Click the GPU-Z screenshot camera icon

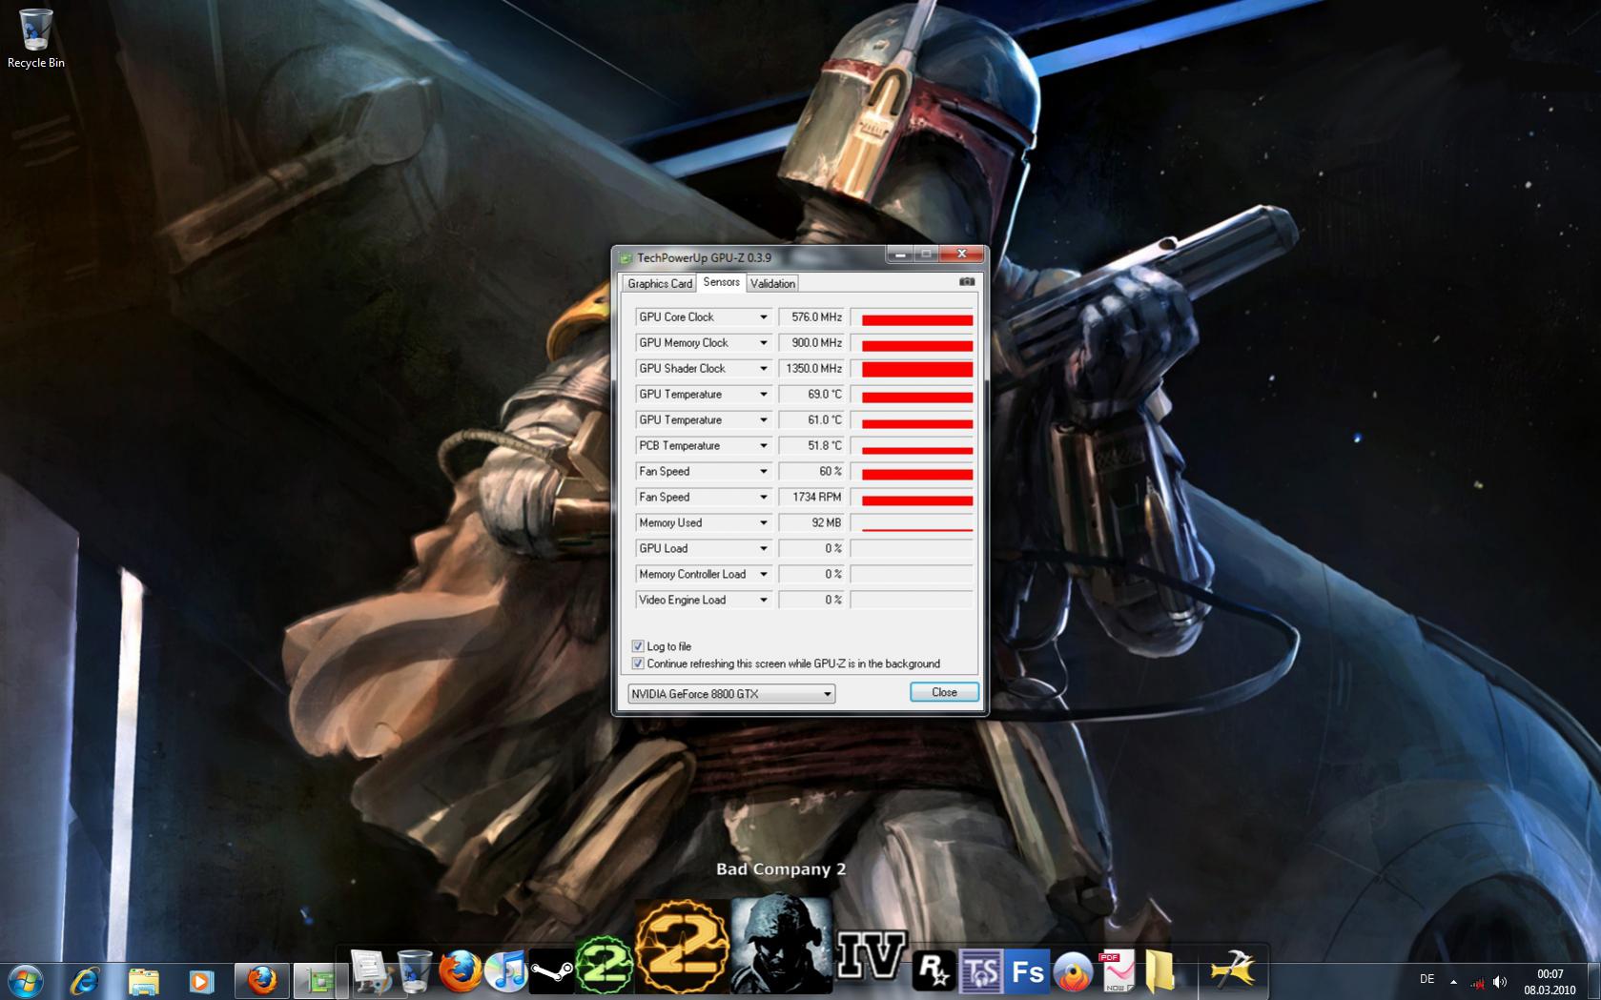coord(966,282)
